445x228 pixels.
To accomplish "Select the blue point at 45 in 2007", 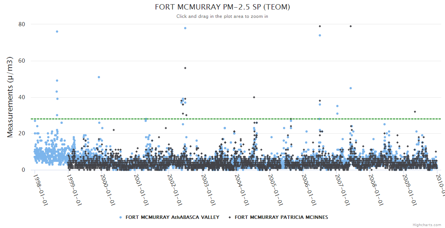I will 351,88.
